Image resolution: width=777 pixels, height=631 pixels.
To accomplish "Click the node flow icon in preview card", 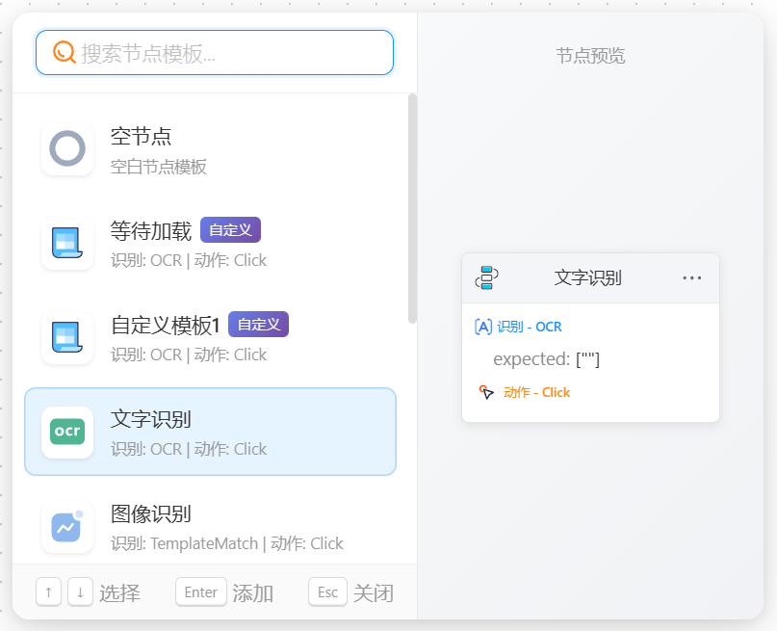I will pos(486,277).
